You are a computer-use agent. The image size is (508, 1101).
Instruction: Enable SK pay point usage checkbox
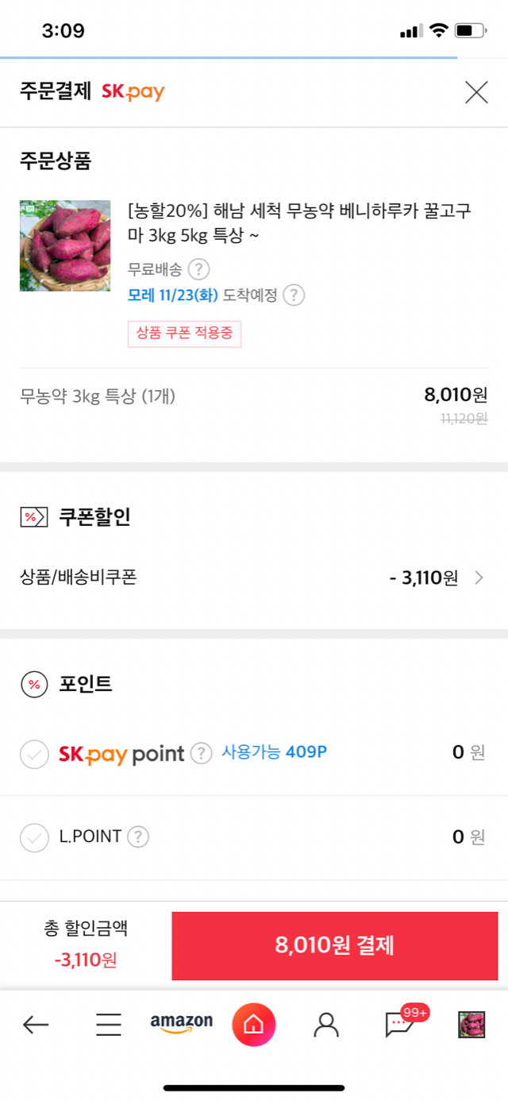pos(34,754)
